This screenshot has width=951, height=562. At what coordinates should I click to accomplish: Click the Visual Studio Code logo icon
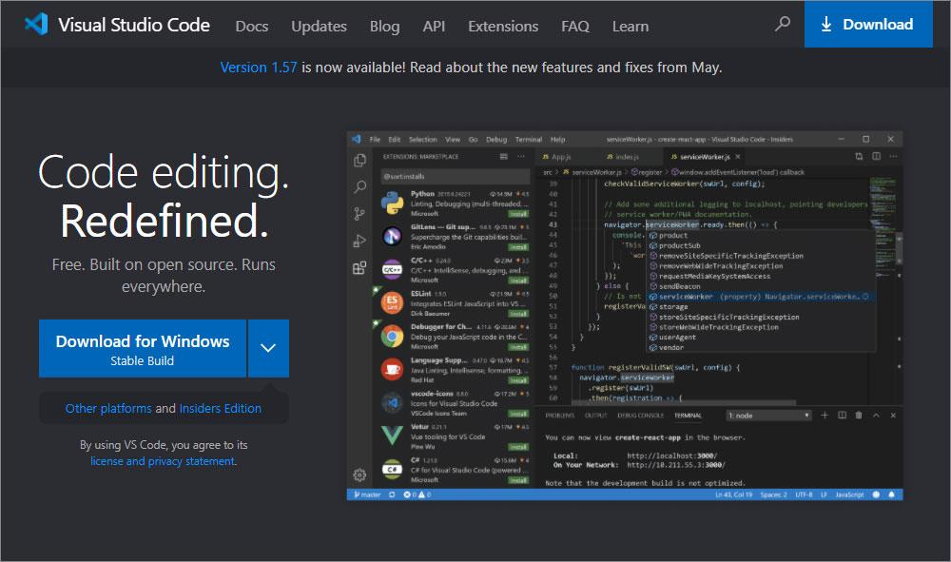pos(36,25)
